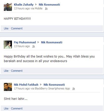The width and height of the screenshot is (104, 111).
Task: Open Fiq Muhammad's profile name link
Action: (x=25, y=42)
